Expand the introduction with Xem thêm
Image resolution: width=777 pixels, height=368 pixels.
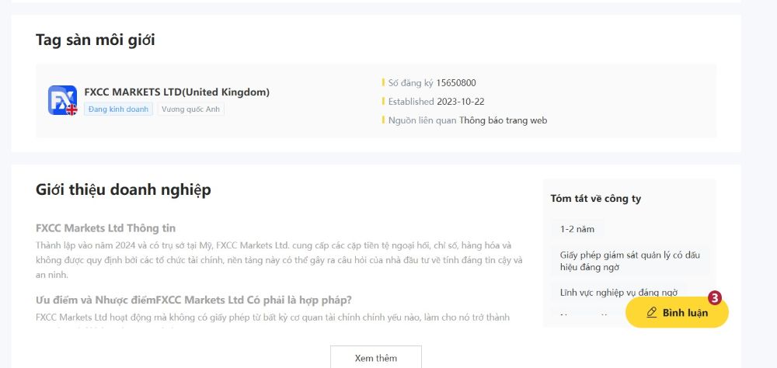pyautogui.click(x=375, y=358)
